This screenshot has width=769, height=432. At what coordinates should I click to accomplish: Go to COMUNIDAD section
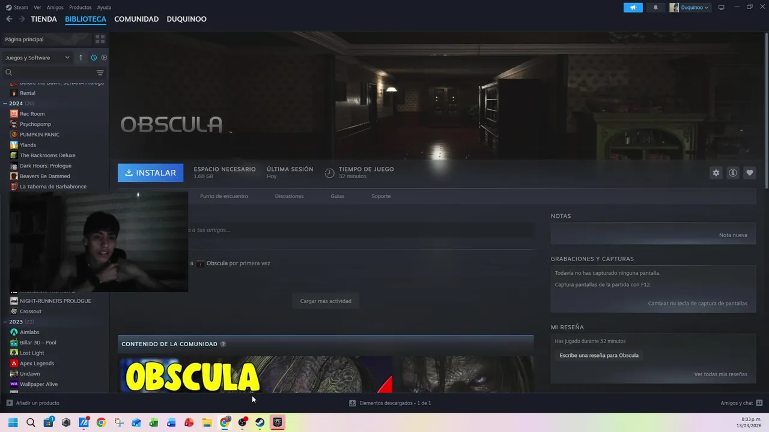click(x=136, y=19)
